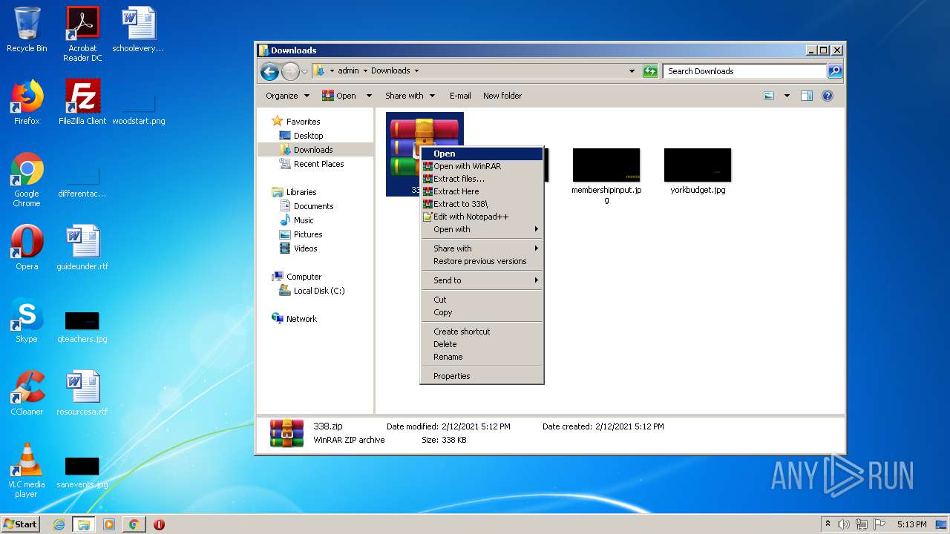Open the views options dropdown arrow

[787, 96]
